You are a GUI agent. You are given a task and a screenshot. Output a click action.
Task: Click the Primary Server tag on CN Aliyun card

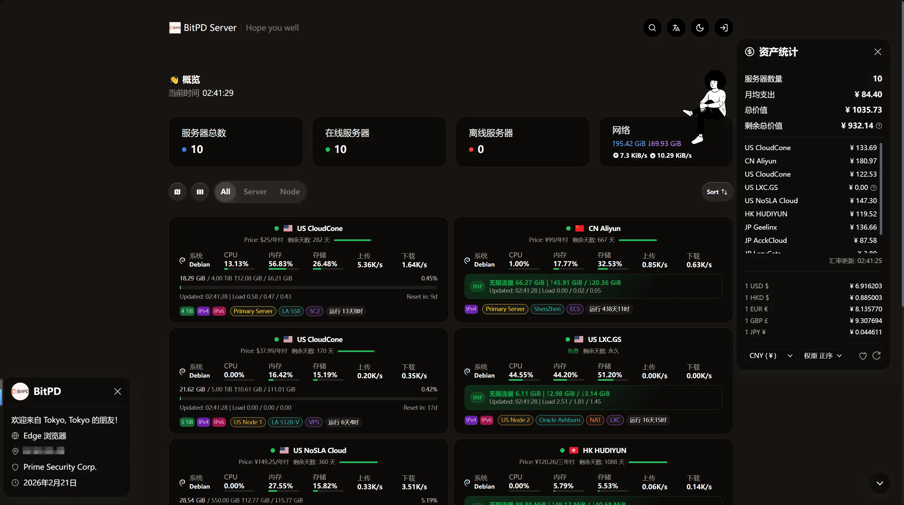(x=505, y=309)
